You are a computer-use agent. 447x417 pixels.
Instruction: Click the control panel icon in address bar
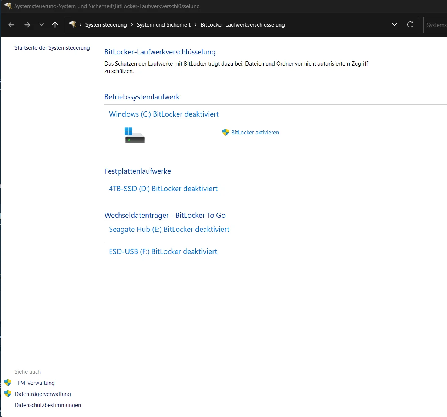point(73,24)
